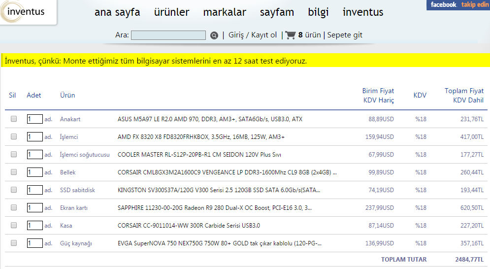Go to the markalar menu item
The width and height of the screenshot is (490, 269).
(225, 12)
